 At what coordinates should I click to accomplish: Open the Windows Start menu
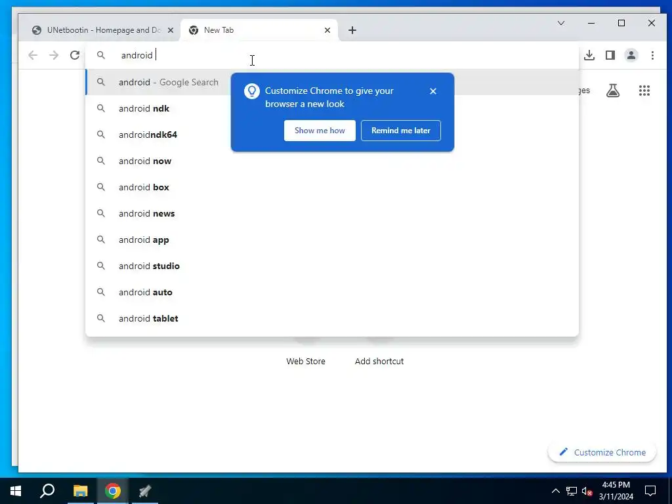pyautogui.click(x=16, y=491)
